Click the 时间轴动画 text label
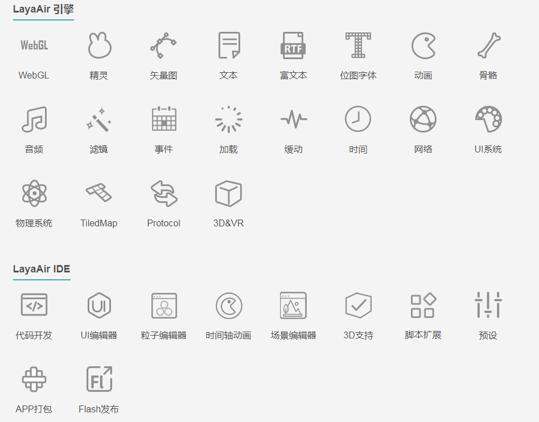Screen dimensions: 539x422 pos(229,335)
